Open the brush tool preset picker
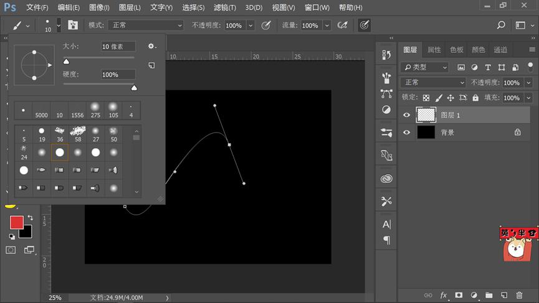The width and height of the screenshot is (539, 303). (21, 26)
